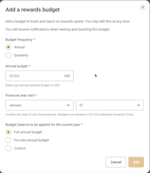150x173 pixels.
Task: Select the Quarterly budget frequency option
Action: (x=8, y=55)
